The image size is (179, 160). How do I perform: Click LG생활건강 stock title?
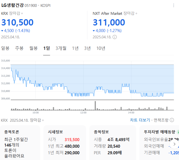click(12, 5)
